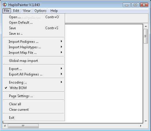Click the horizontal scrollbar left arrow
151x131 pixels.
pos(5,126)
